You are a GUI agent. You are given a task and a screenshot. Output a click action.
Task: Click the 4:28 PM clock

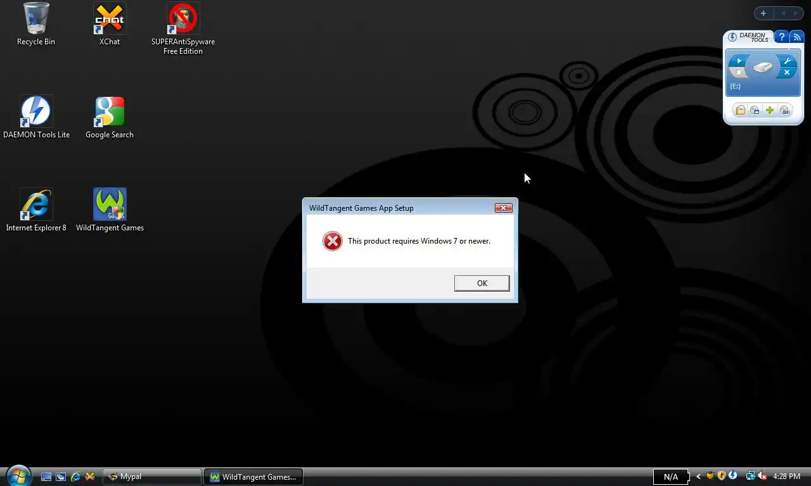click(x=787, y=477)
